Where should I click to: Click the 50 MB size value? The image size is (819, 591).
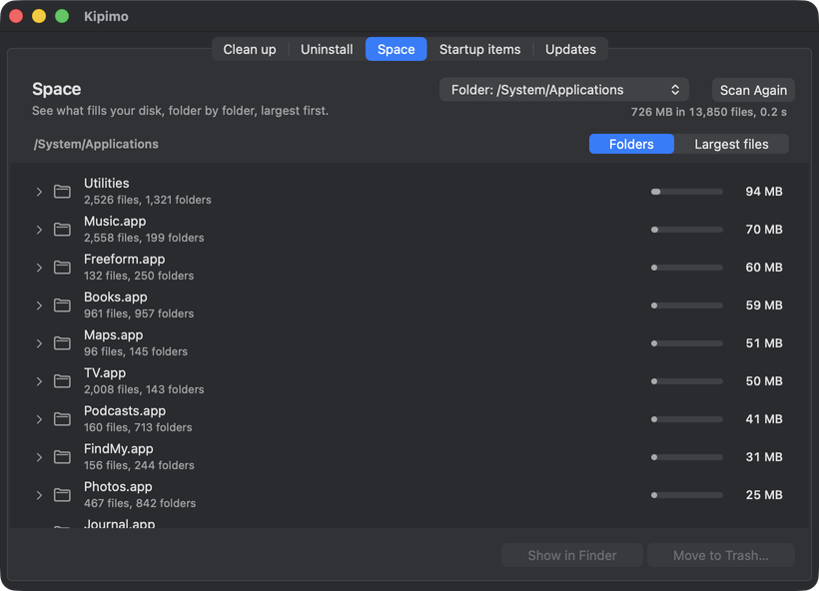point(764,381)
